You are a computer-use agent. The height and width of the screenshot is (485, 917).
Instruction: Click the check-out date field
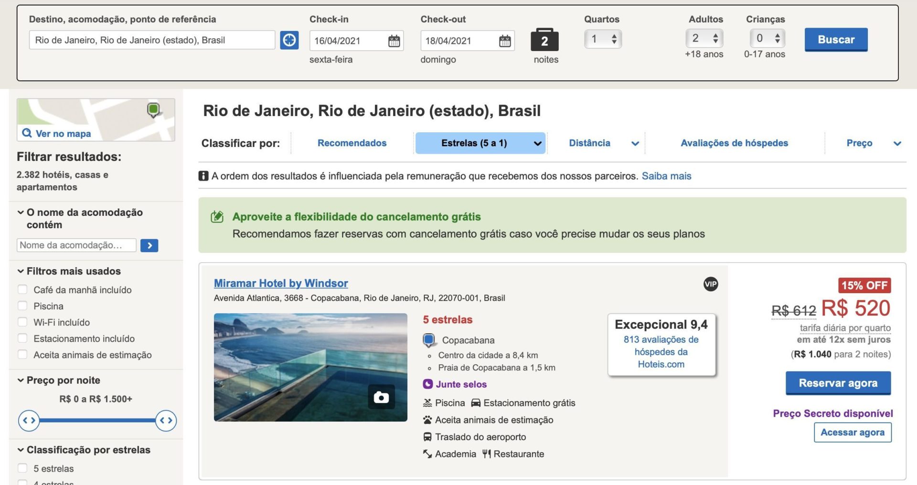click(x=467, y=41)
